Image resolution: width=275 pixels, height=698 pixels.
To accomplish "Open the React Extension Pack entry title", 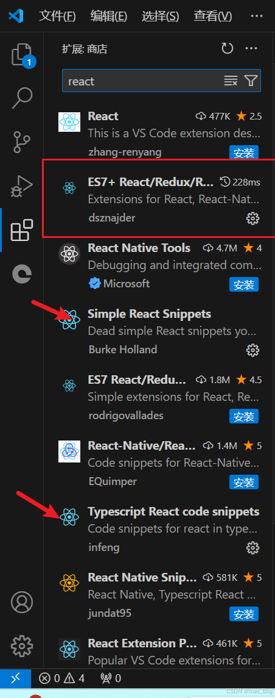I will click(x=142, y=643).
